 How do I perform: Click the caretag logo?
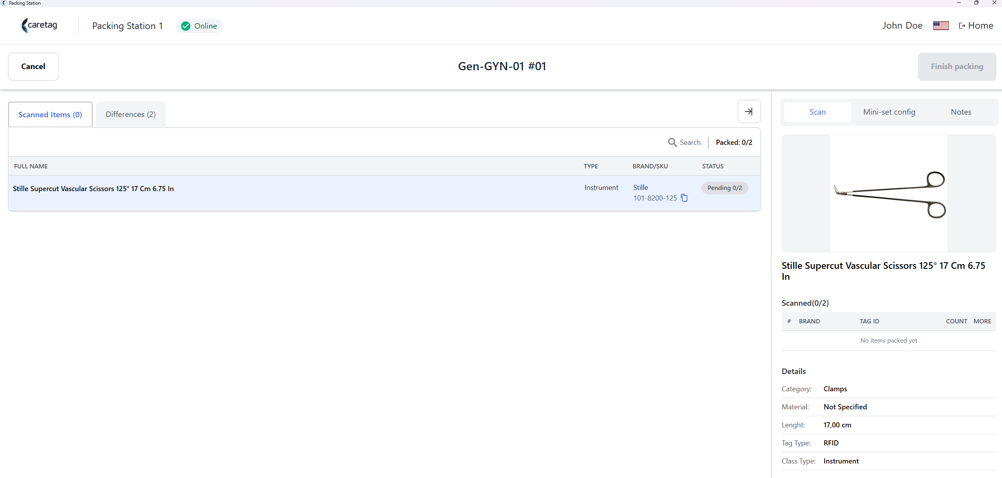[x=39, y=26]
